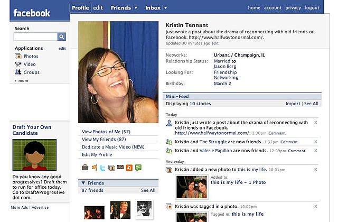Click the search magnifier button
Image resolution: width=338 pixels, height=222 pixels.
click(x=62, y=36)
